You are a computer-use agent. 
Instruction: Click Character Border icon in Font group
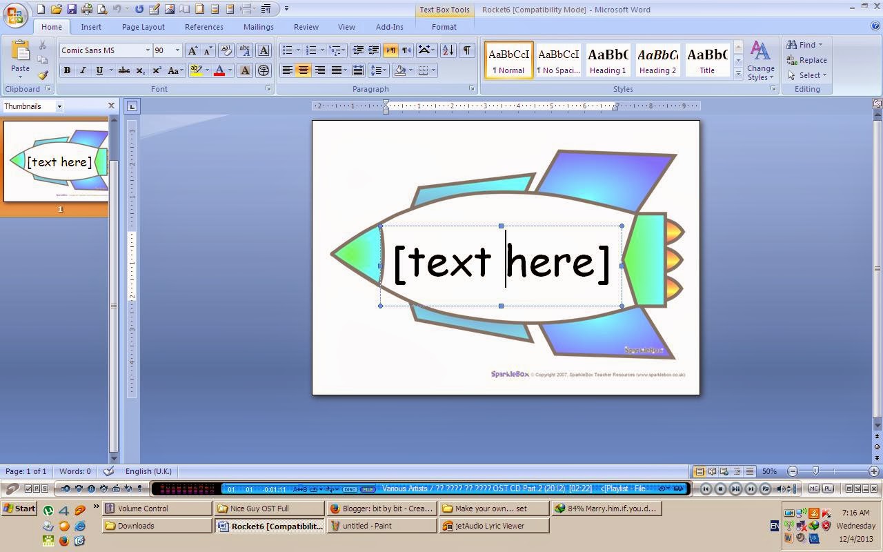pyautogui.click(x=264, y=50)
